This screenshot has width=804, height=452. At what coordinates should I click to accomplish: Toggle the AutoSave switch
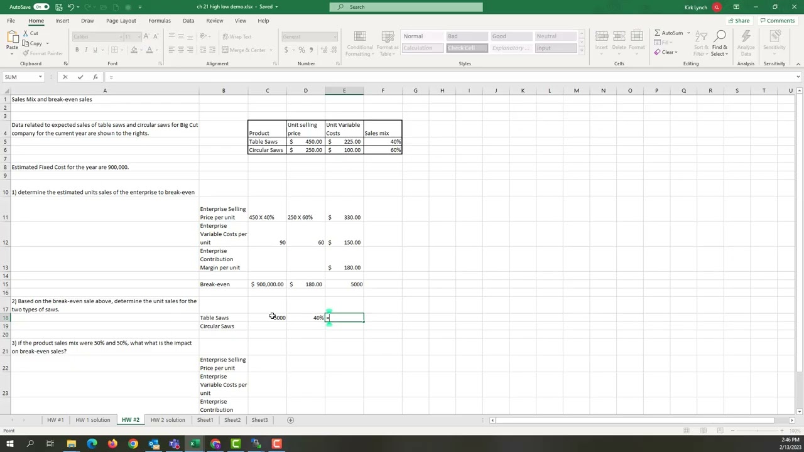[41, 7]
